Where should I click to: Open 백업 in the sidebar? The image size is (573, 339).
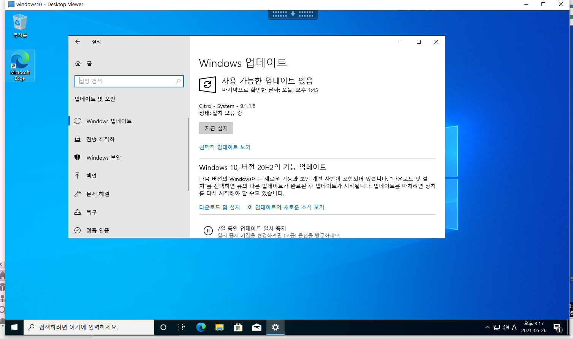pyautogui.click(x=128, y=176)
